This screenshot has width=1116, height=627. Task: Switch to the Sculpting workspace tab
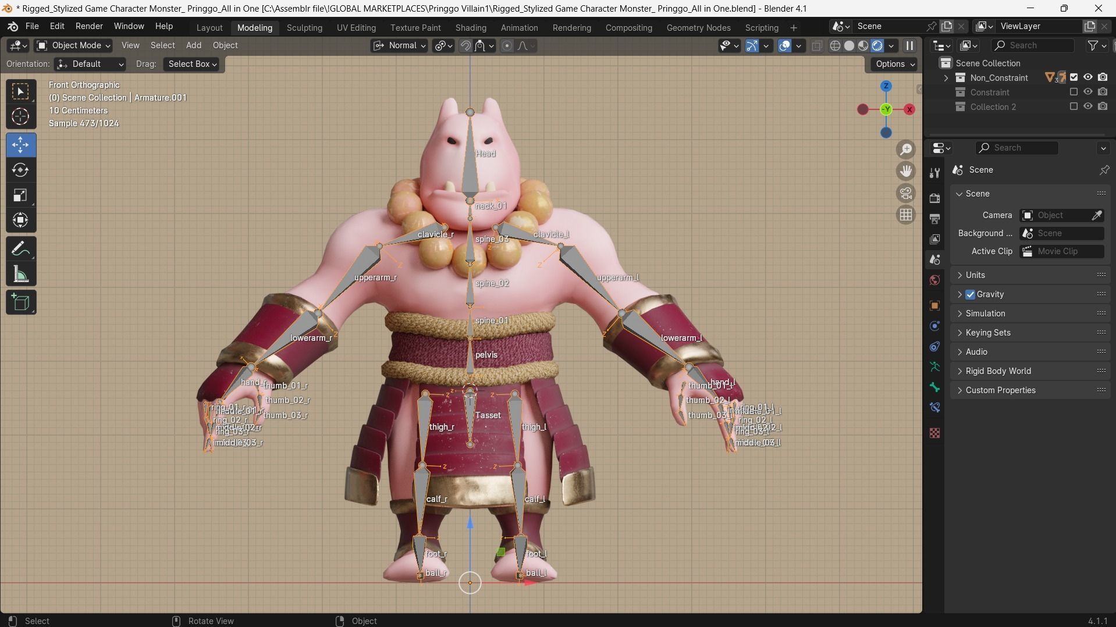tap(304, 27)
